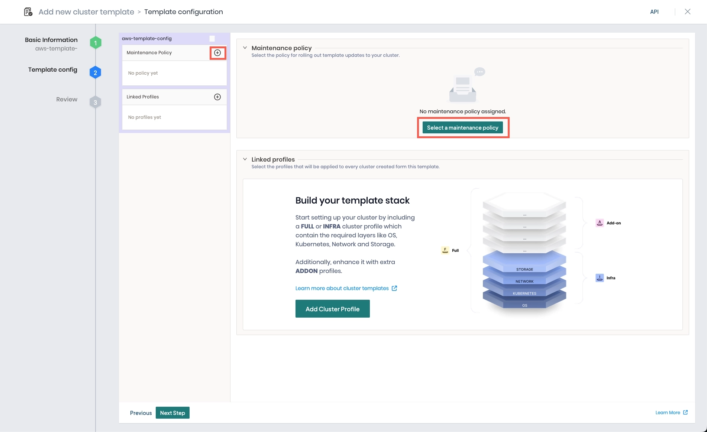Open external link icon beside Learn more about cluster templates
Screen dimensions: 707x432
tap(394, 288)
